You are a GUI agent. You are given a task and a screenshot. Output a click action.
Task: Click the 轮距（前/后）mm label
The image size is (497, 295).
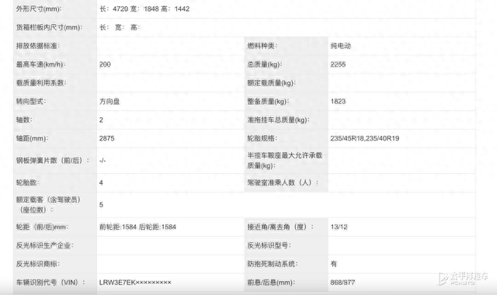(42, 227)
